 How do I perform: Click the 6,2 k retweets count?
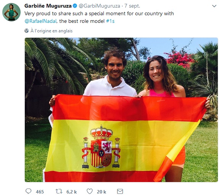71,192
